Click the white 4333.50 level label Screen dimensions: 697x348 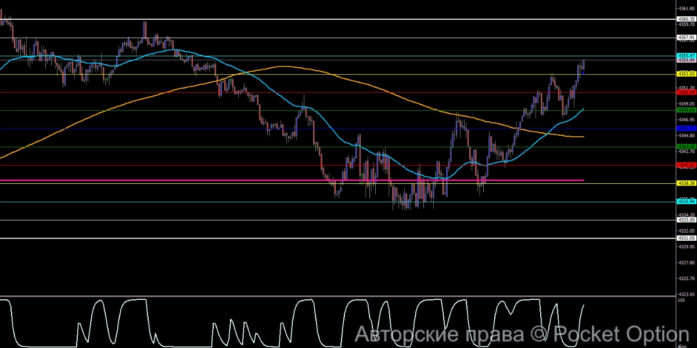pyautogui.click(x=686, y=220)
